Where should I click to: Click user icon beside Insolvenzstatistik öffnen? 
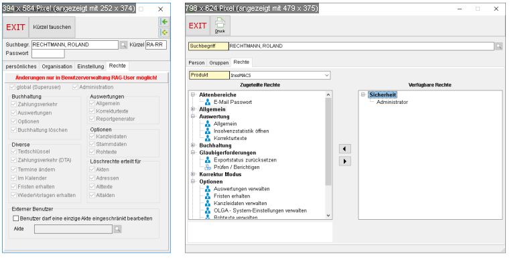tap(208, 131)
